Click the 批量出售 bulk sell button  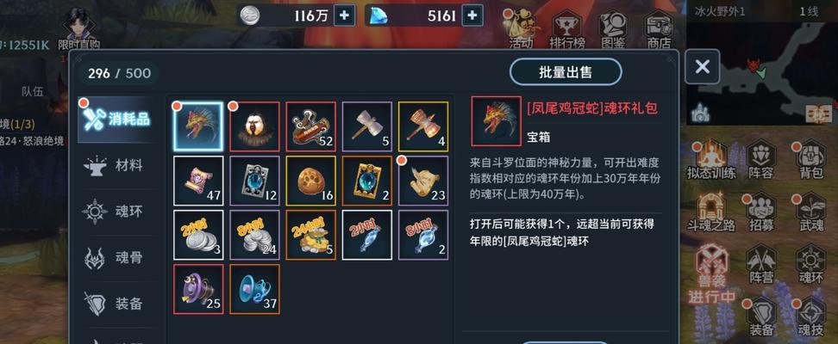coord(566,72)
